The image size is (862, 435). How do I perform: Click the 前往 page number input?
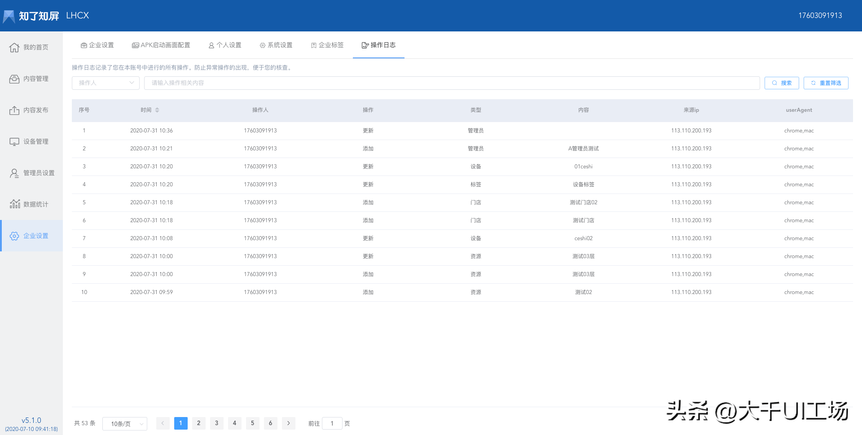tap(332, 423)
